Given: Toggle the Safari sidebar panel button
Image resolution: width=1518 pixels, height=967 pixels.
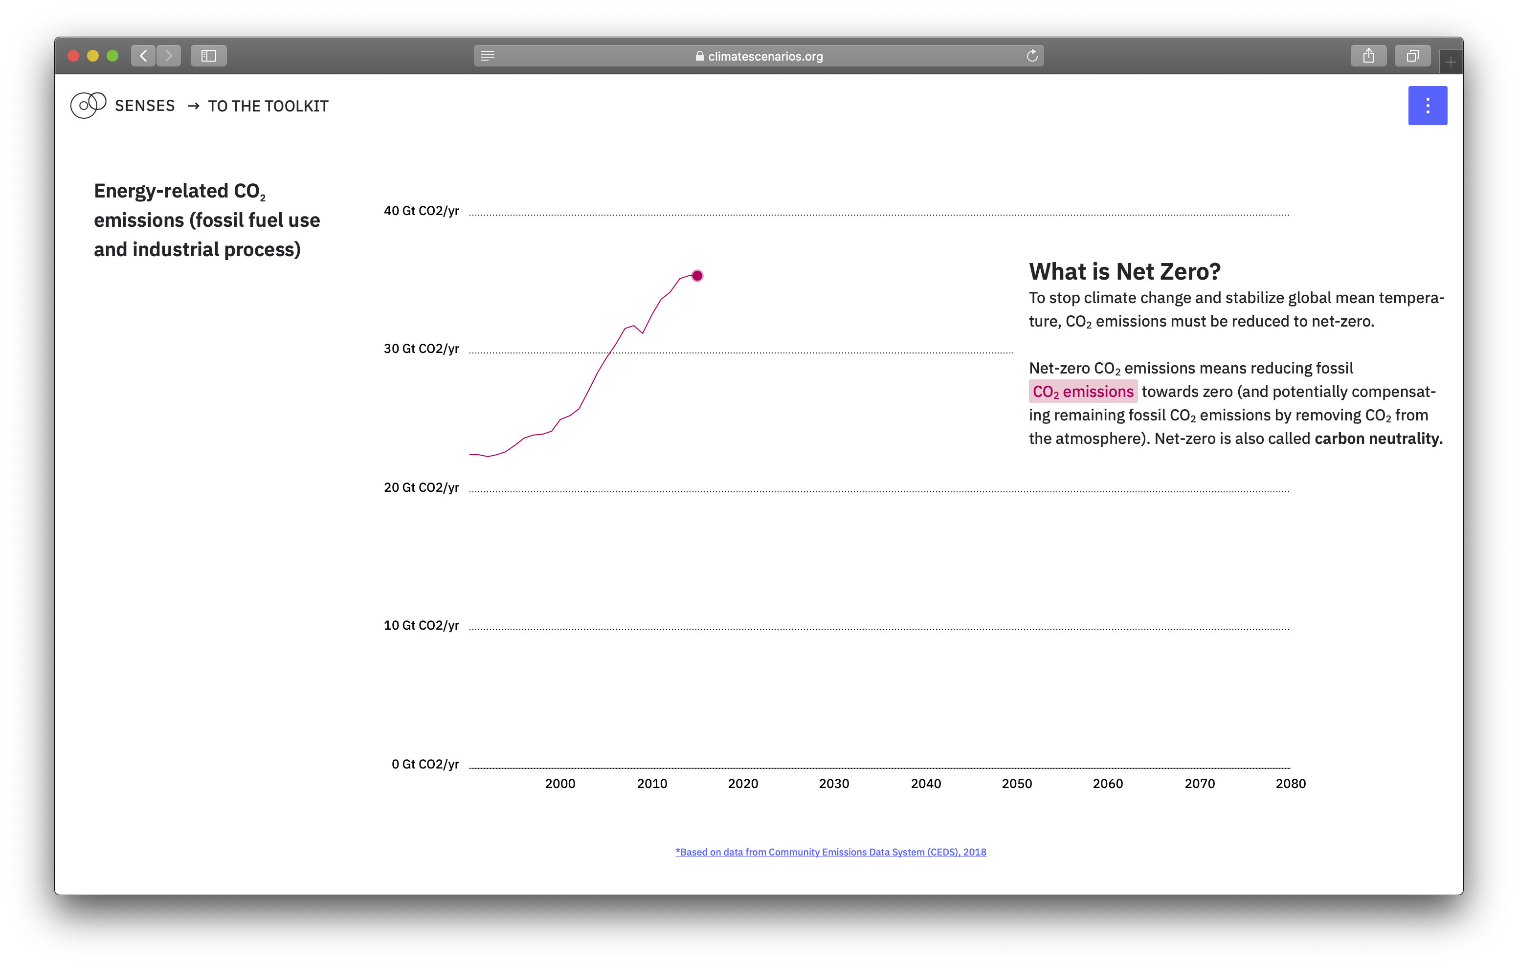Looking at the screenshot, I should 209,56.
